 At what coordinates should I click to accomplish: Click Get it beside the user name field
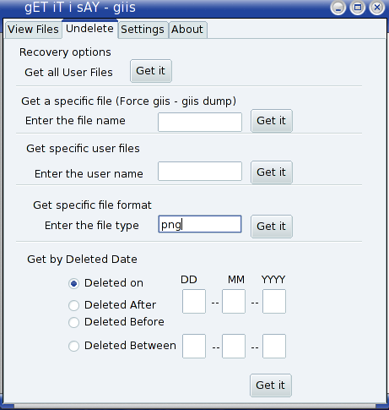pos(272,172)
